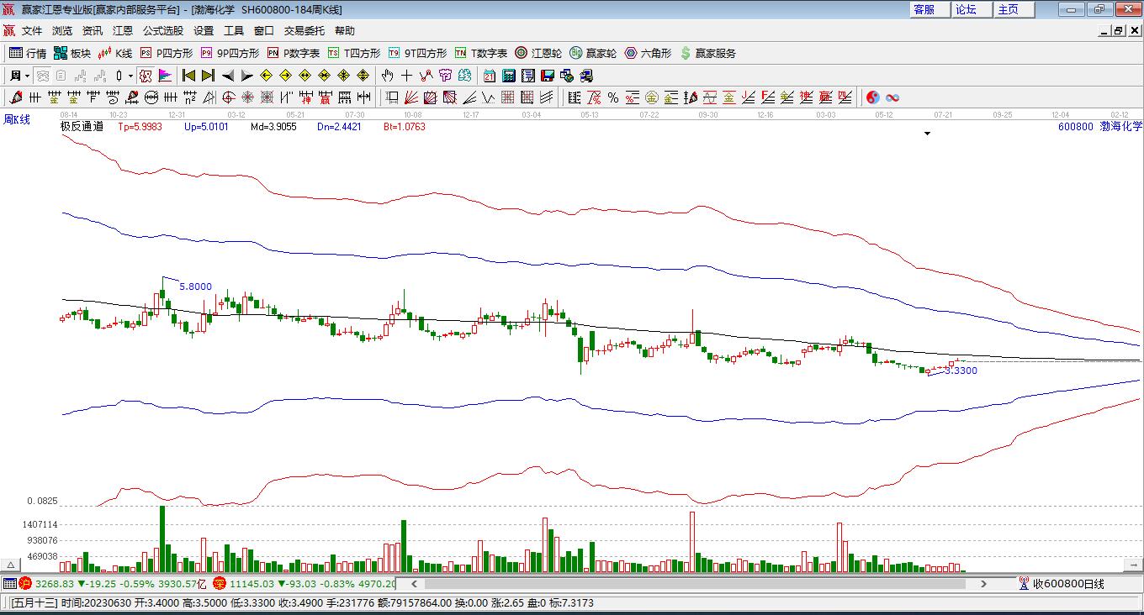The image size is (1144, 615).
Task: Click the 论坛 button
Action: (x=966, y=9)
